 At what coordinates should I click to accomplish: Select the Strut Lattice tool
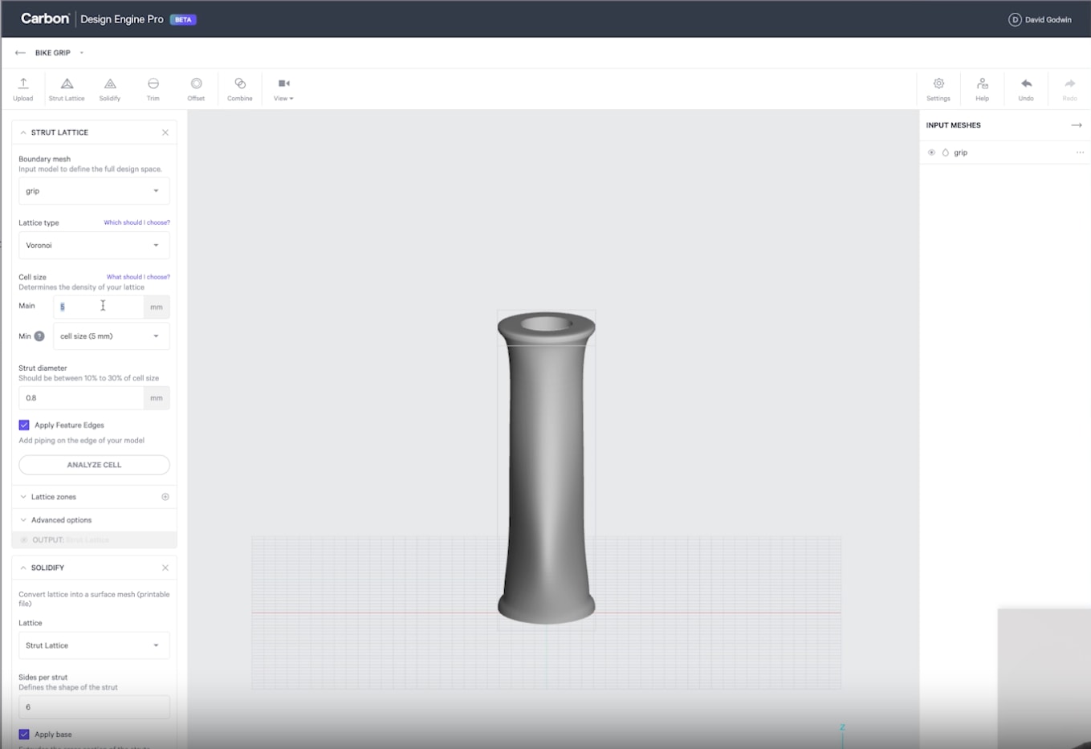[x=67, y=88]
